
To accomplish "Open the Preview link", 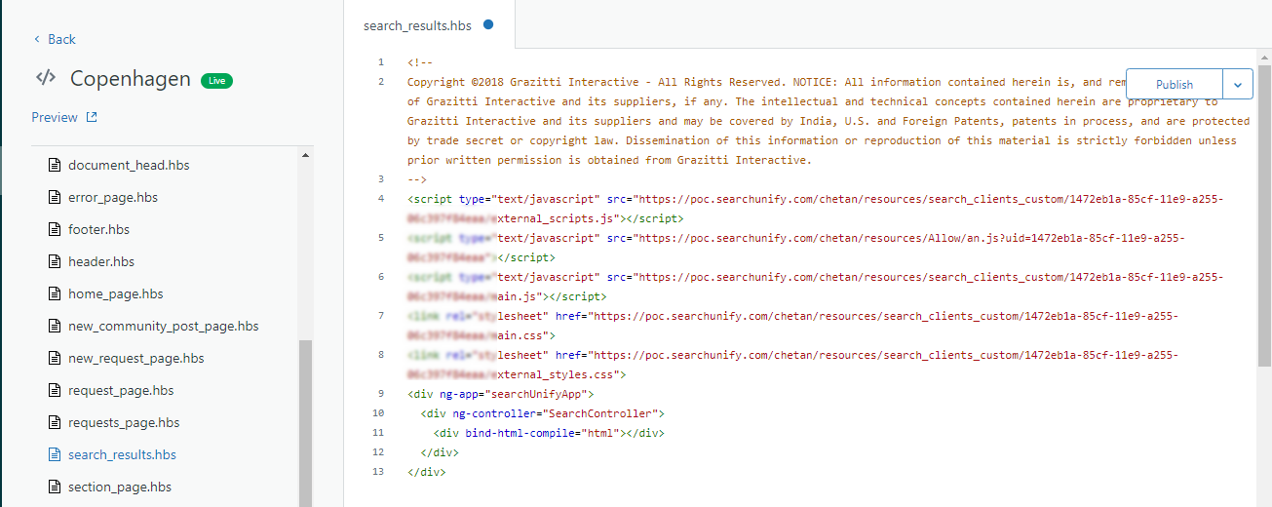I will tap(55, 117).
